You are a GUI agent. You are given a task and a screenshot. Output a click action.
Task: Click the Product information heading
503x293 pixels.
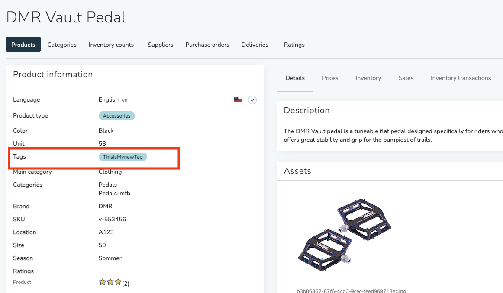click(53, 75)
